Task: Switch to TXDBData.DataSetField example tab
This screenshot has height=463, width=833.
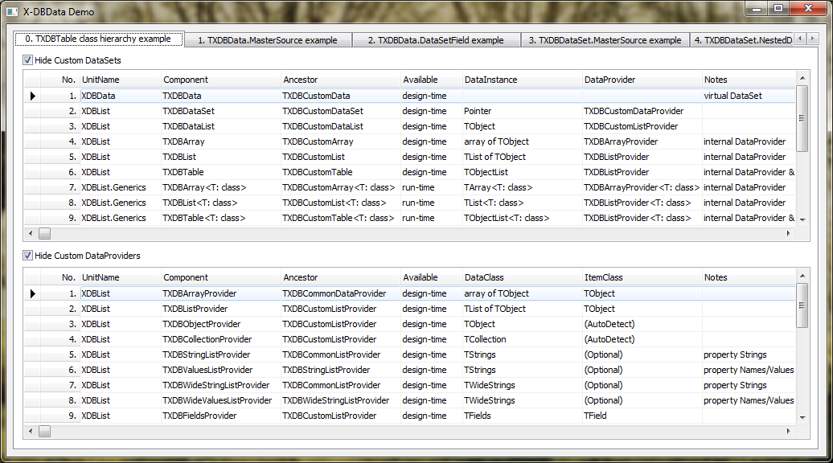Action: (435, 40)
